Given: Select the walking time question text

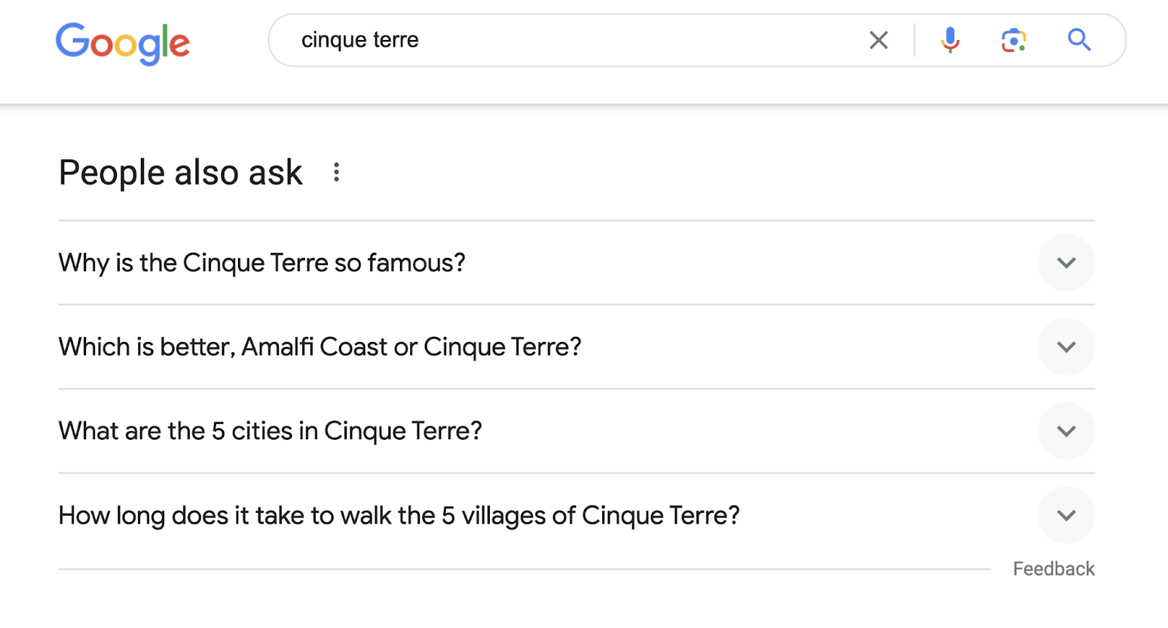Looking at the screenshot, I should click(399, 515).
